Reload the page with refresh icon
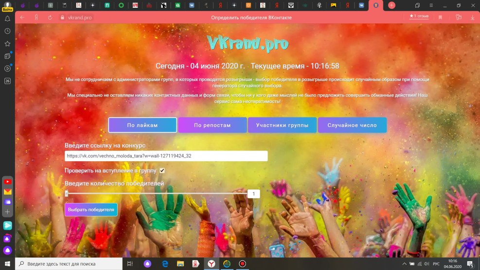This screenshot has width=480, height=270. pos(50,17)
